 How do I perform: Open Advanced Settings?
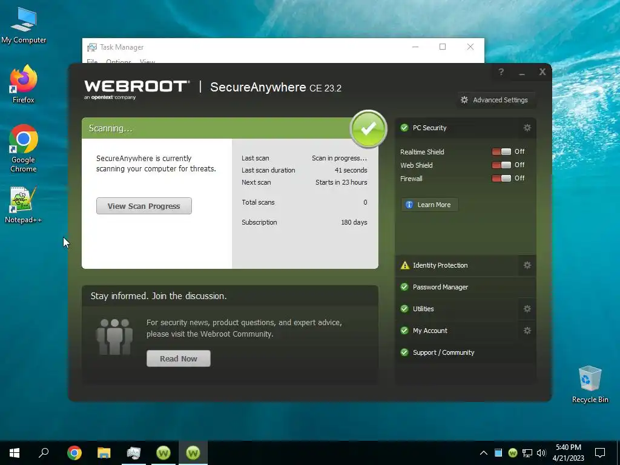pyautogui.click(x=495, y=100)
